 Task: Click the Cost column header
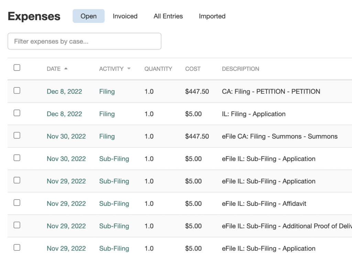(192, 69)
